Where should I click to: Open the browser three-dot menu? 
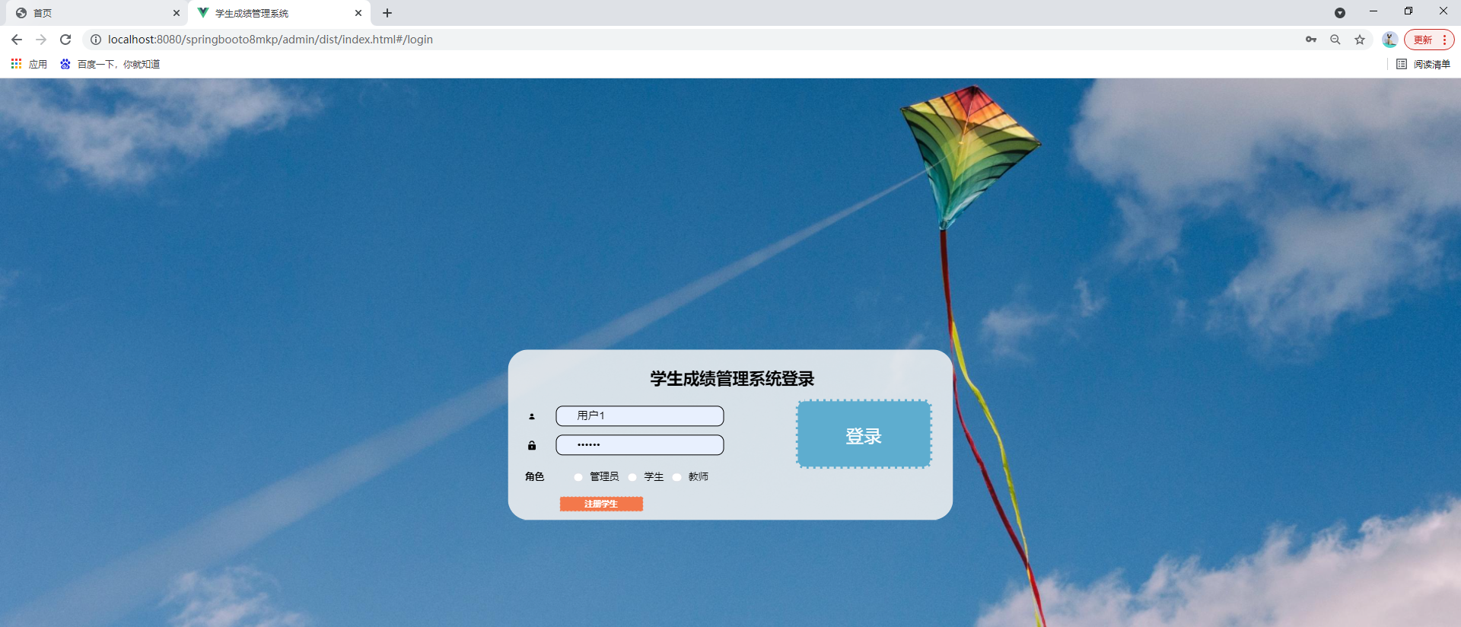pyautogui.click(x=1444, y=40)
